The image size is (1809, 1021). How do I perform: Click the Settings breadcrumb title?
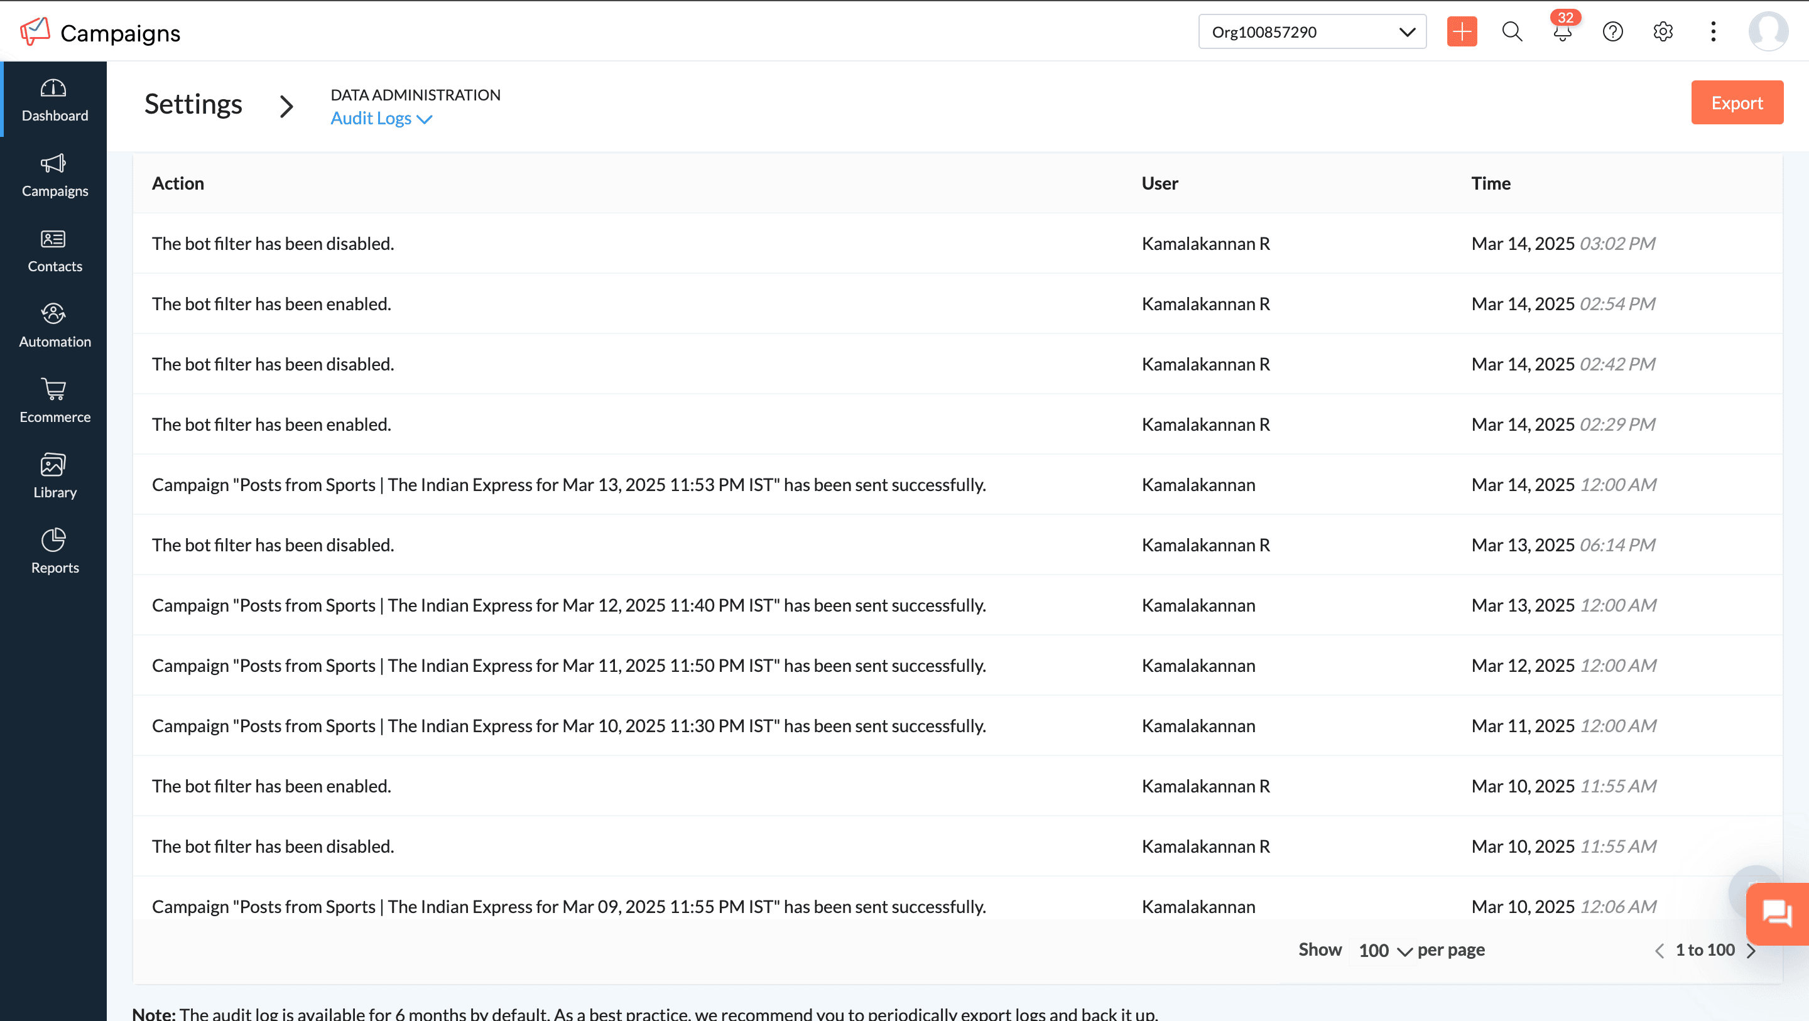click(x=193, y=104)
